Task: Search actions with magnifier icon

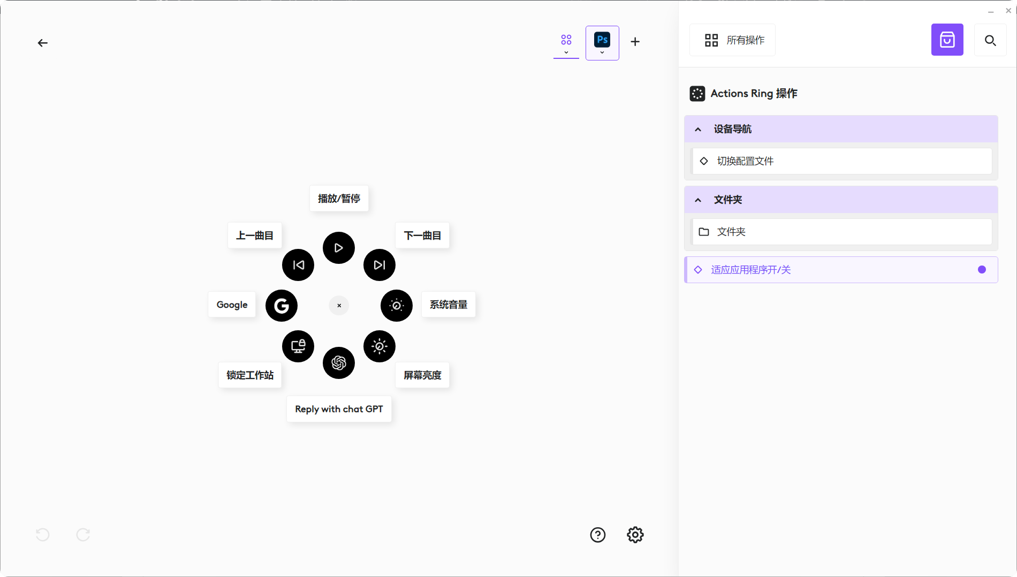Action: click(x=991, y=40)
